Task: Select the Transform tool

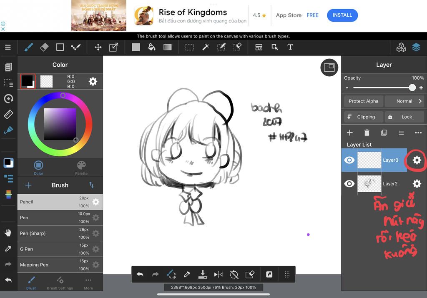Action: [113, 48]
